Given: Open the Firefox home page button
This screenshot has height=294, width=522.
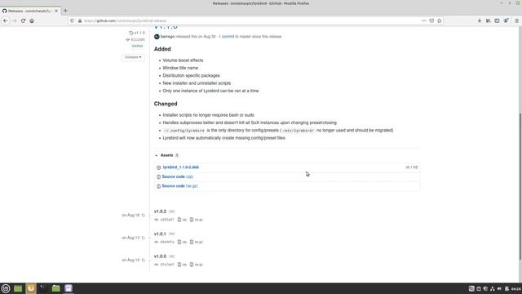Looking at the screenshot, I should pos(32,20).
